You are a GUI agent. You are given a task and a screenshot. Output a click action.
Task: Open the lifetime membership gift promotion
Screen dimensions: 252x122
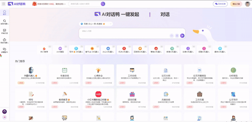[49, 4]
